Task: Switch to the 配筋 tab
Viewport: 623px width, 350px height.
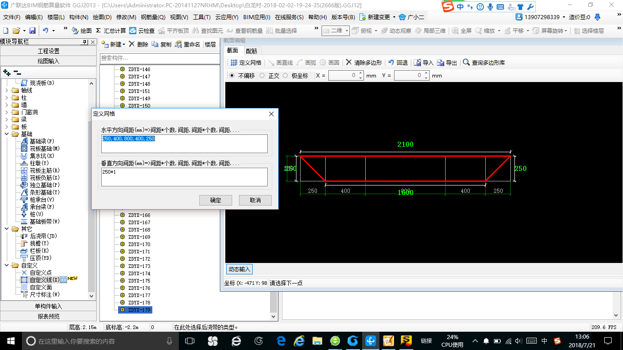Action: click(251, 51)
